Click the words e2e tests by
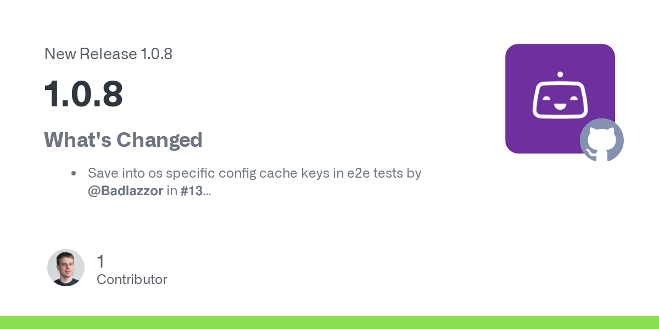659x329 pixels. [x=384, y=173]
